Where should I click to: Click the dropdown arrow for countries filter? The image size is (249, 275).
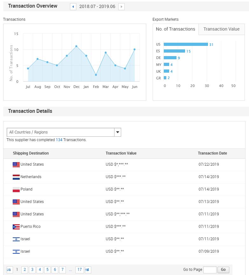click(x=117, y=132)
